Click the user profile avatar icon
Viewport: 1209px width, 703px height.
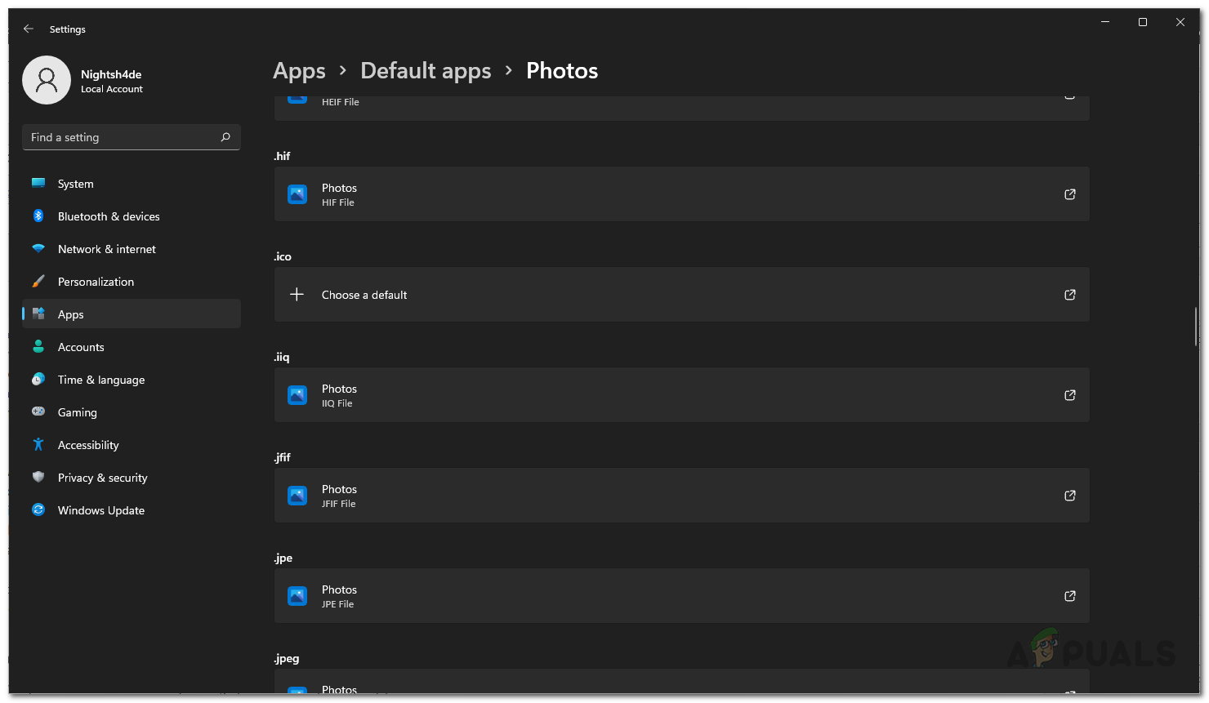[47, 80]
